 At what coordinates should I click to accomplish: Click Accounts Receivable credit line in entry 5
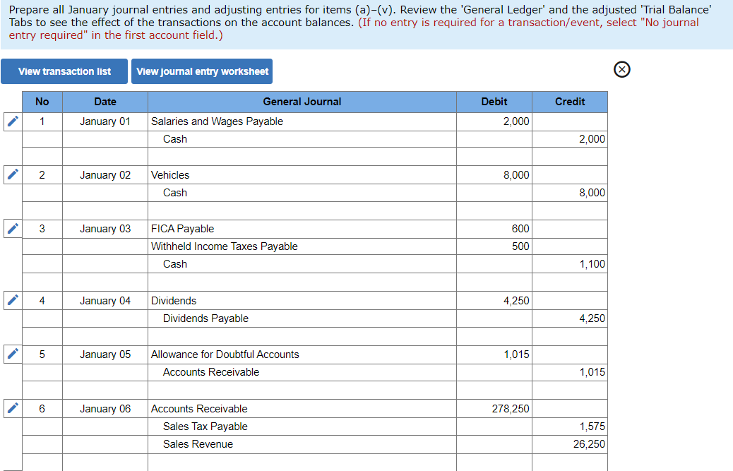tap(302, 372)
